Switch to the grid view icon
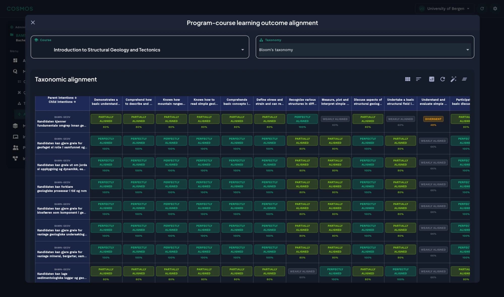This screenshot has width=504, height=297. point(407,79)
